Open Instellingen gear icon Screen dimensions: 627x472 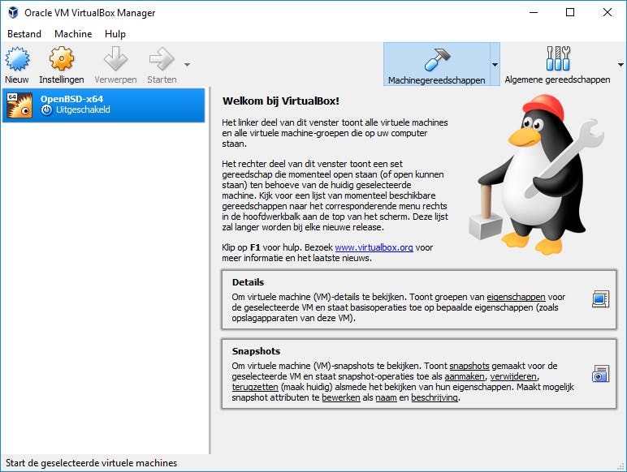(x=62, y=58)
